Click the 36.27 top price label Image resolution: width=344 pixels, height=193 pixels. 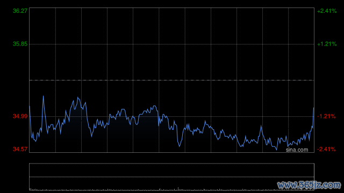point(20,11)
